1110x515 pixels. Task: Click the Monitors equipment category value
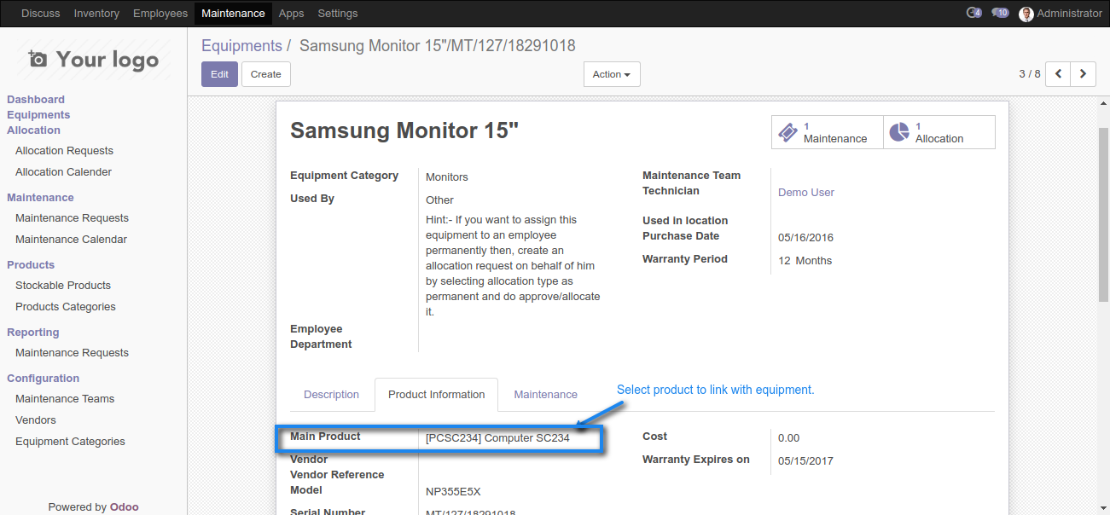(447, 177)
